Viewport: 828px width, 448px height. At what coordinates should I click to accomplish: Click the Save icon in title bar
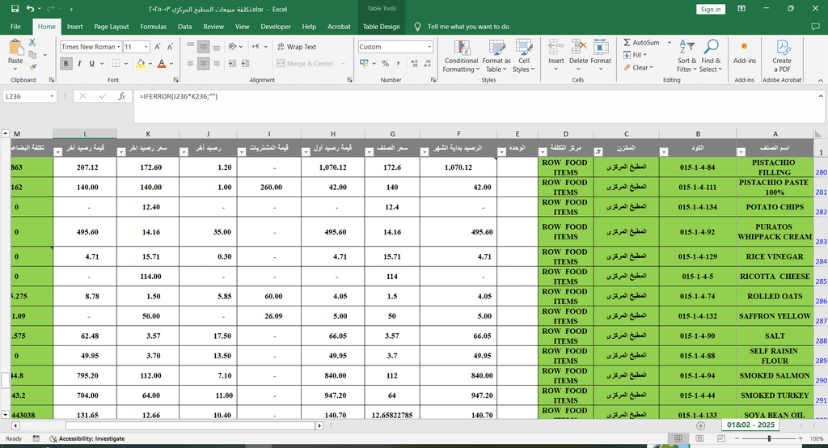tap(15, 9)
